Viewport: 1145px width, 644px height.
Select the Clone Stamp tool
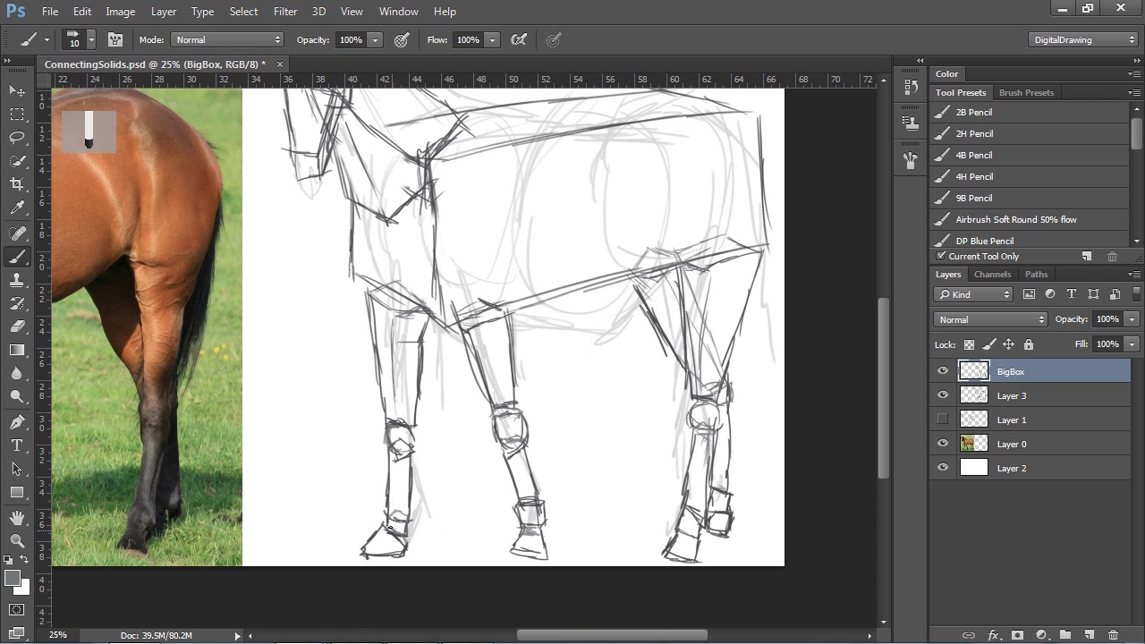click(17, 280)
